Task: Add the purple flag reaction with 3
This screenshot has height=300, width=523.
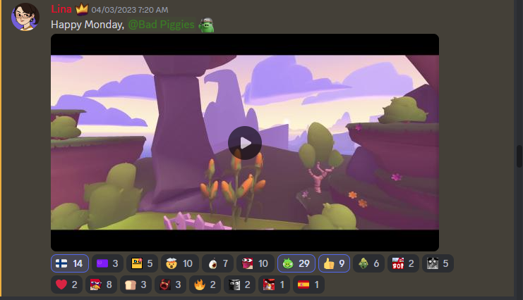Action: 107,263
